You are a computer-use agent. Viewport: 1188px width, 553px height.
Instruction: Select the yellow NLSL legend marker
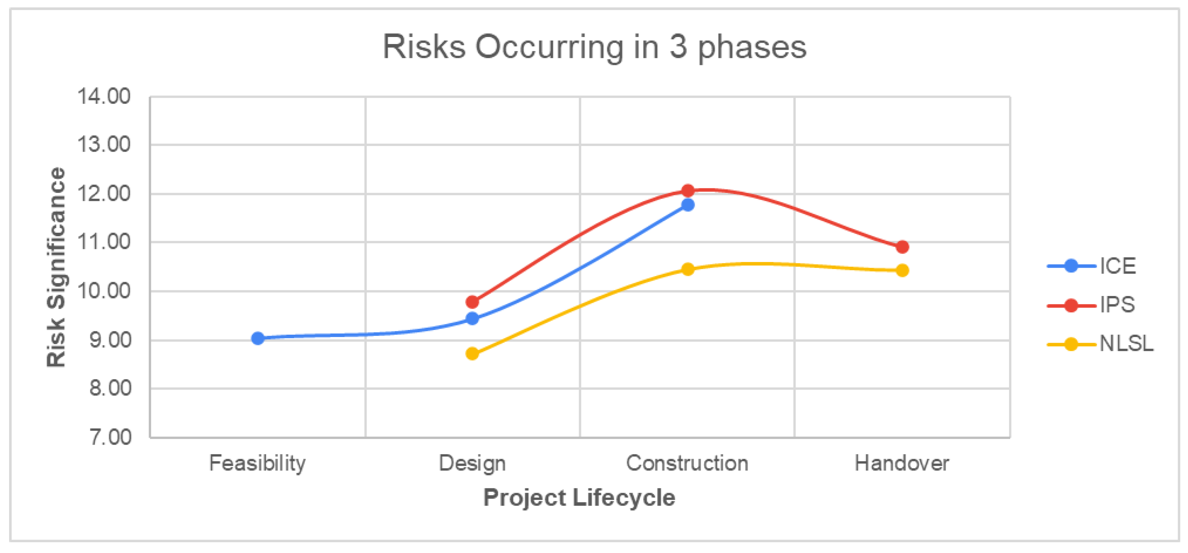pyautogui.click(x=1071, y=344)
